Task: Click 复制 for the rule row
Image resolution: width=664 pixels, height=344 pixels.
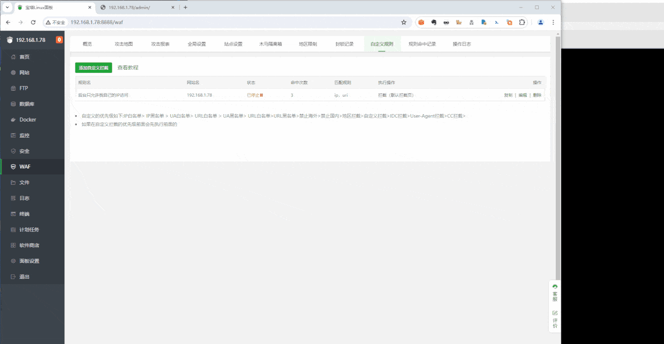Action: [x=508, y=95]
